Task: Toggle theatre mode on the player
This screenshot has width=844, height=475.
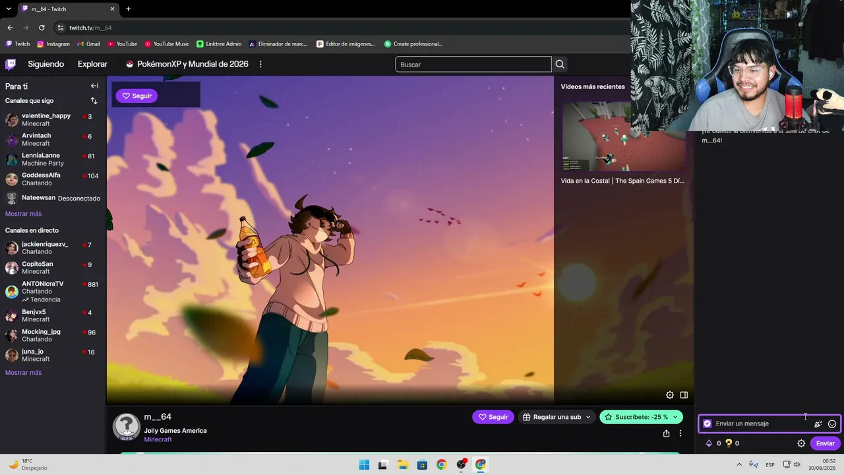Action: [x=684, y=395]
